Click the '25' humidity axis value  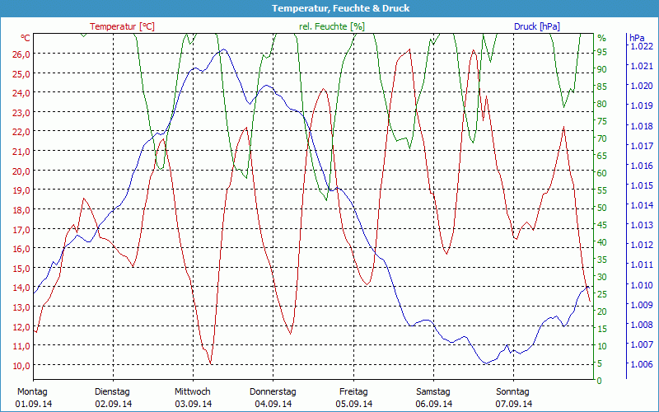[x=602, y=294]
